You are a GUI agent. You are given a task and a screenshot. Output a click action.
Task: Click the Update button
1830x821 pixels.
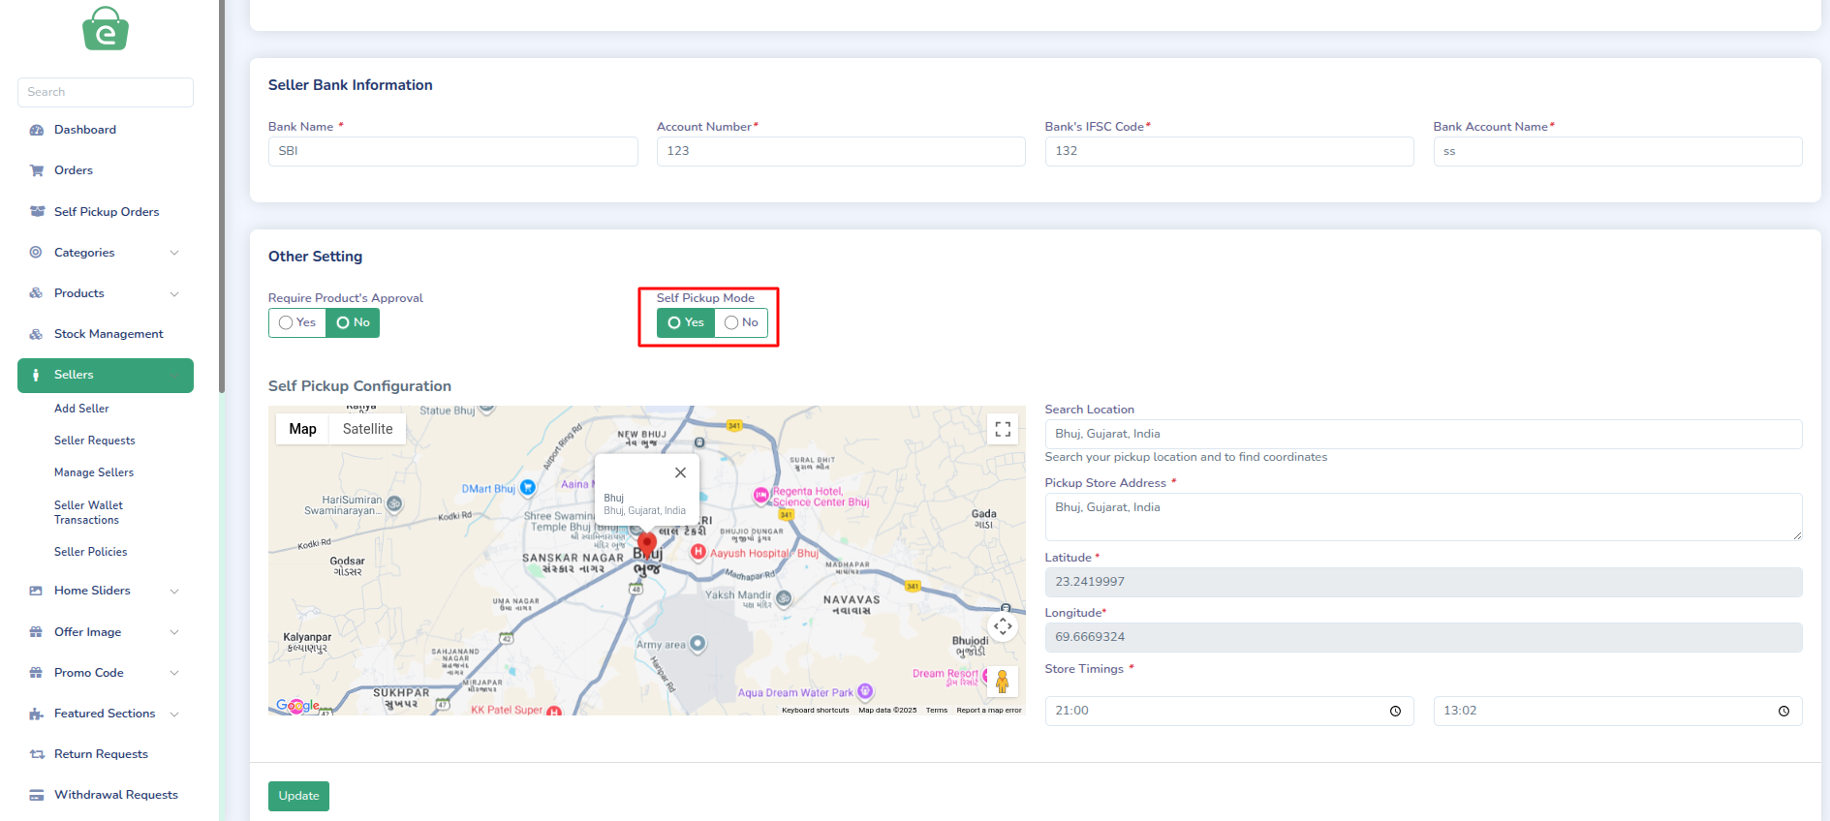[x=298, y=796]
